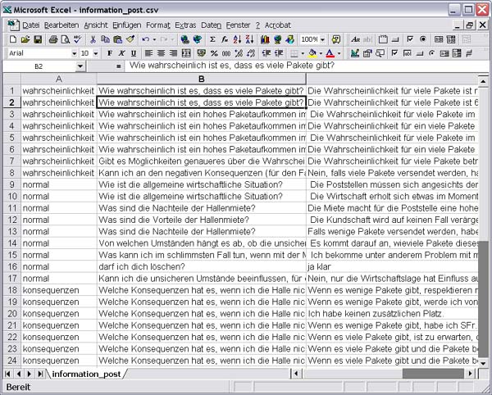Click the Save floppy disk icon
Viewport: 492px width, 395px height.
(x=37, y=39)
